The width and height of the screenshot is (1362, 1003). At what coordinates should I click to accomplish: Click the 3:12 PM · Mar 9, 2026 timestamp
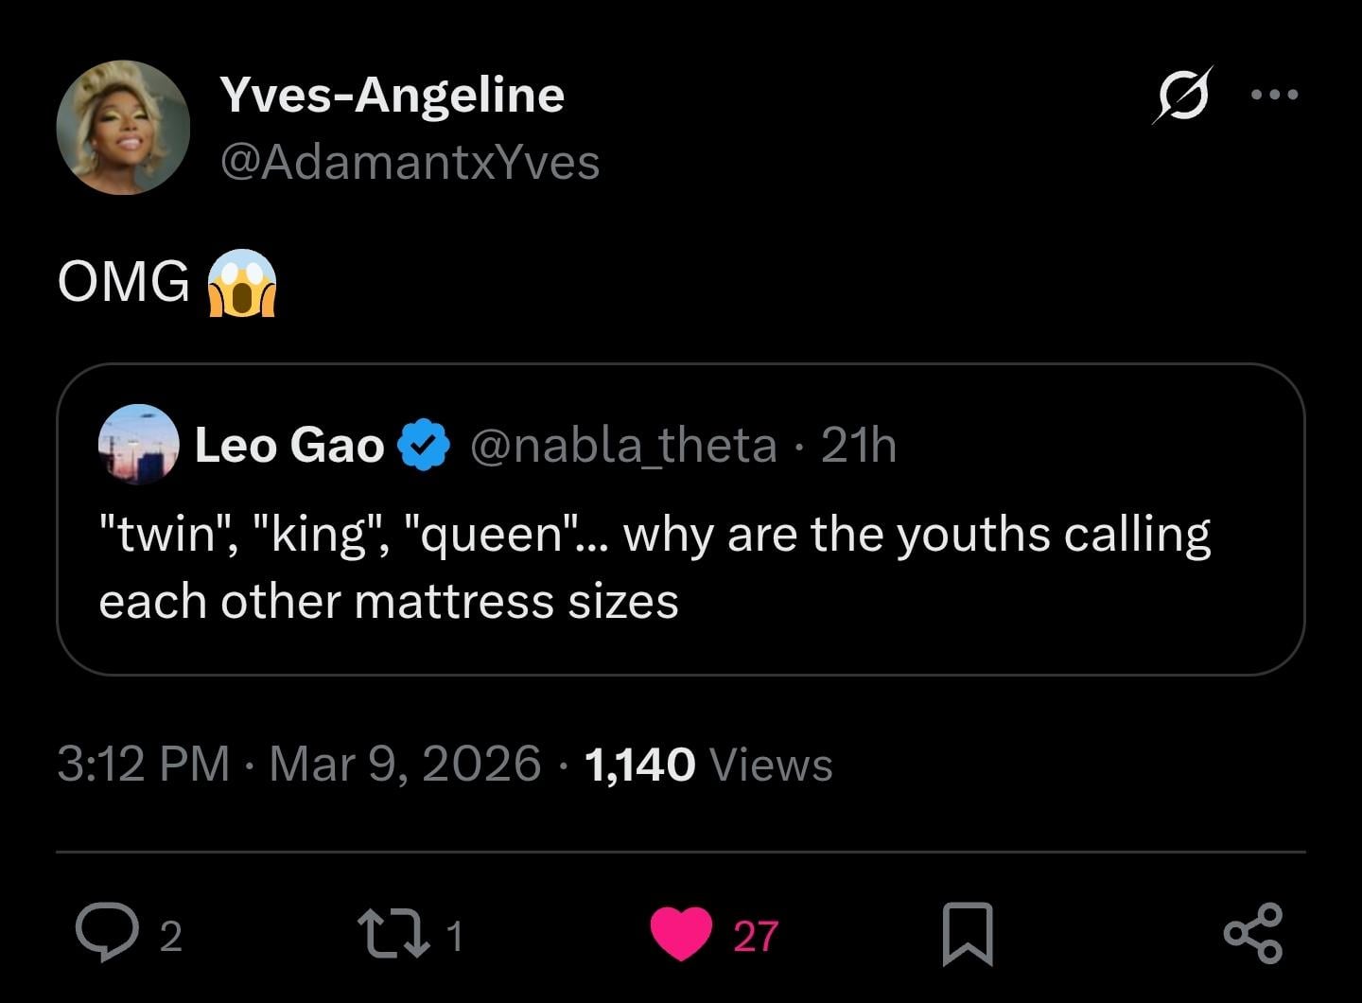pyautogui.click(x=298, y=764)
